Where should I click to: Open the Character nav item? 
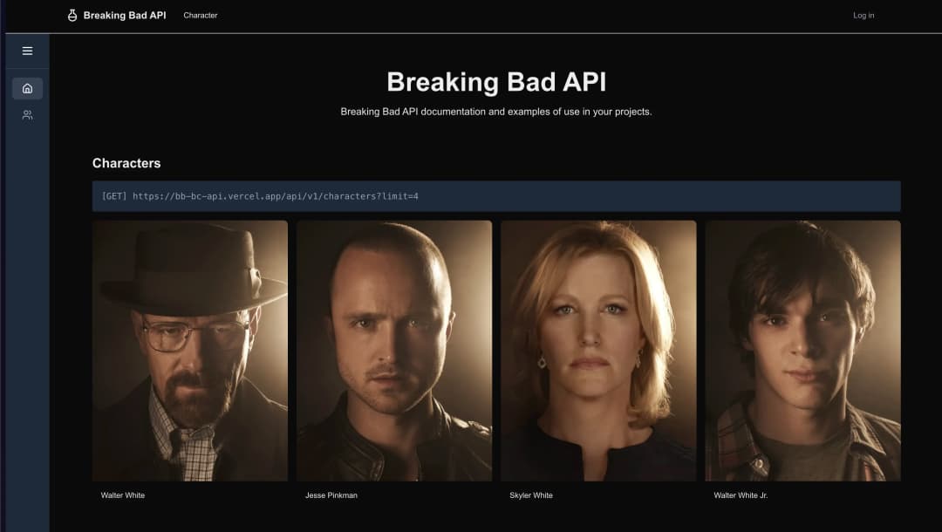201,16
